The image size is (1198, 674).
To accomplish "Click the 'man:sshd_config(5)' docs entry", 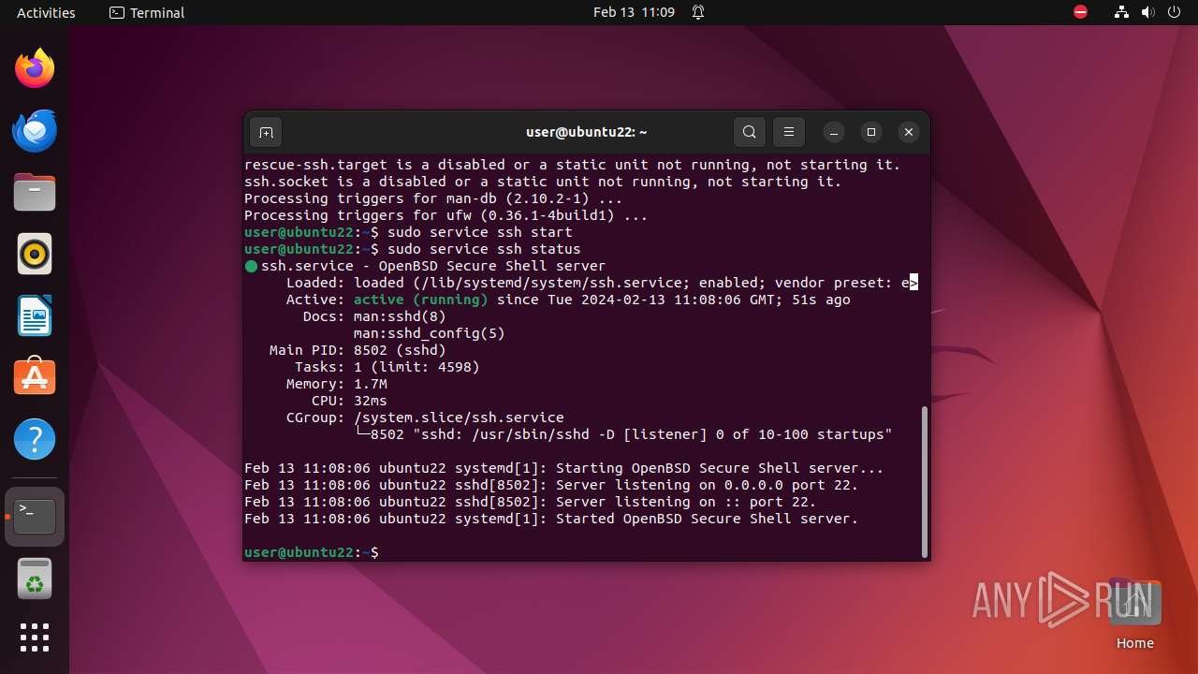I will point(430,333).
